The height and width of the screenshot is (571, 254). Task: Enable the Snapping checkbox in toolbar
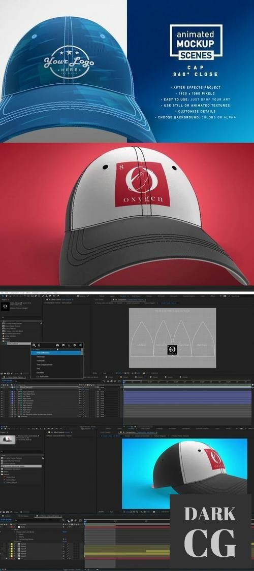pyautogui.click(x=77, y=296)
